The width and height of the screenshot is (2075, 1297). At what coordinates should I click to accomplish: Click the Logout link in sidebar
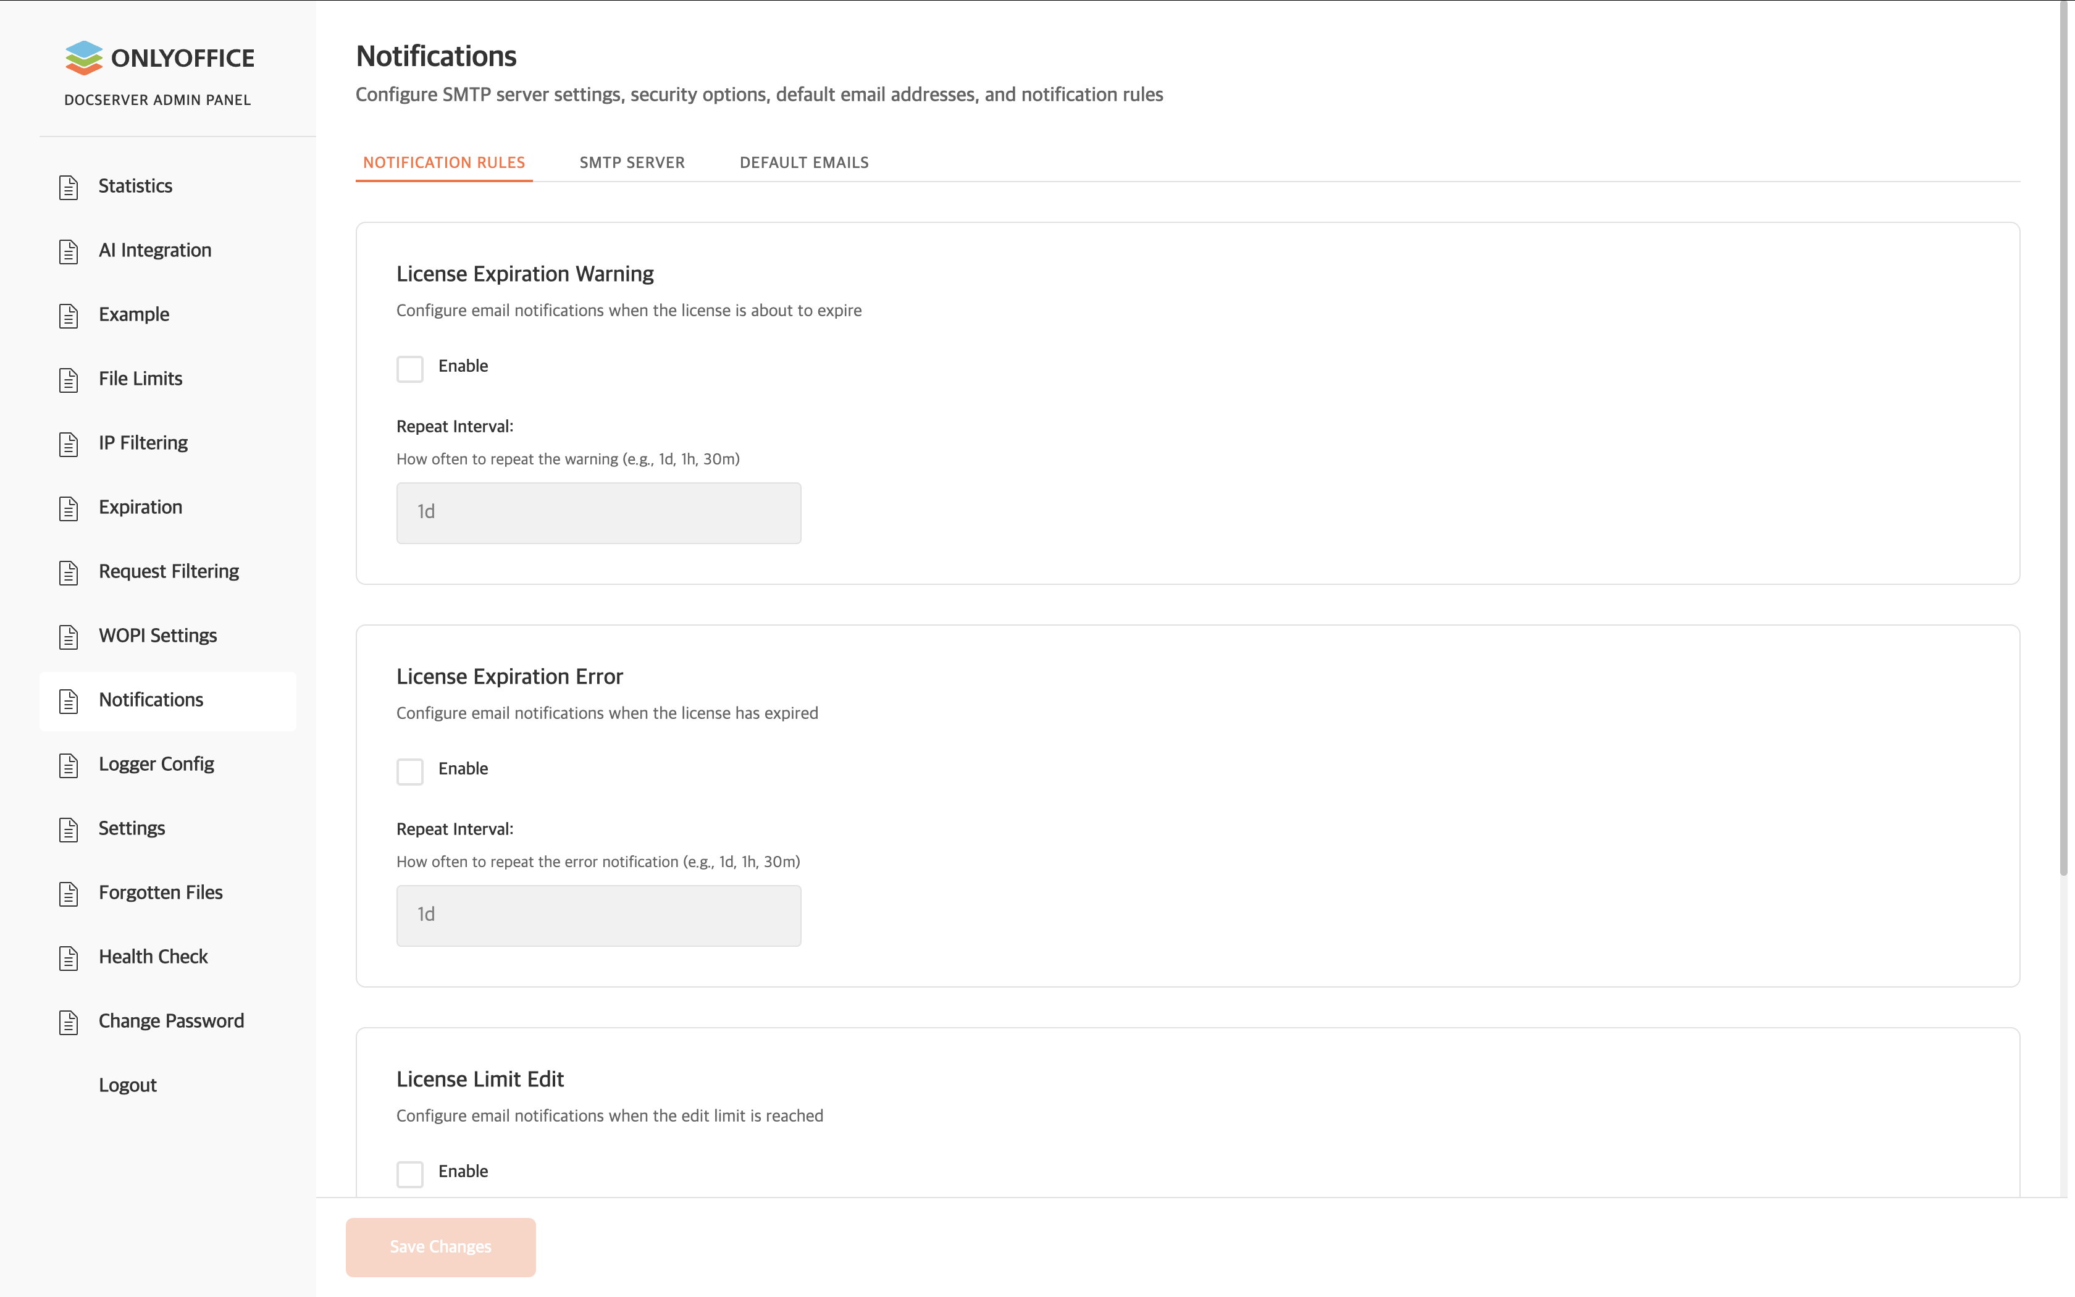[x=128, y=1085]
